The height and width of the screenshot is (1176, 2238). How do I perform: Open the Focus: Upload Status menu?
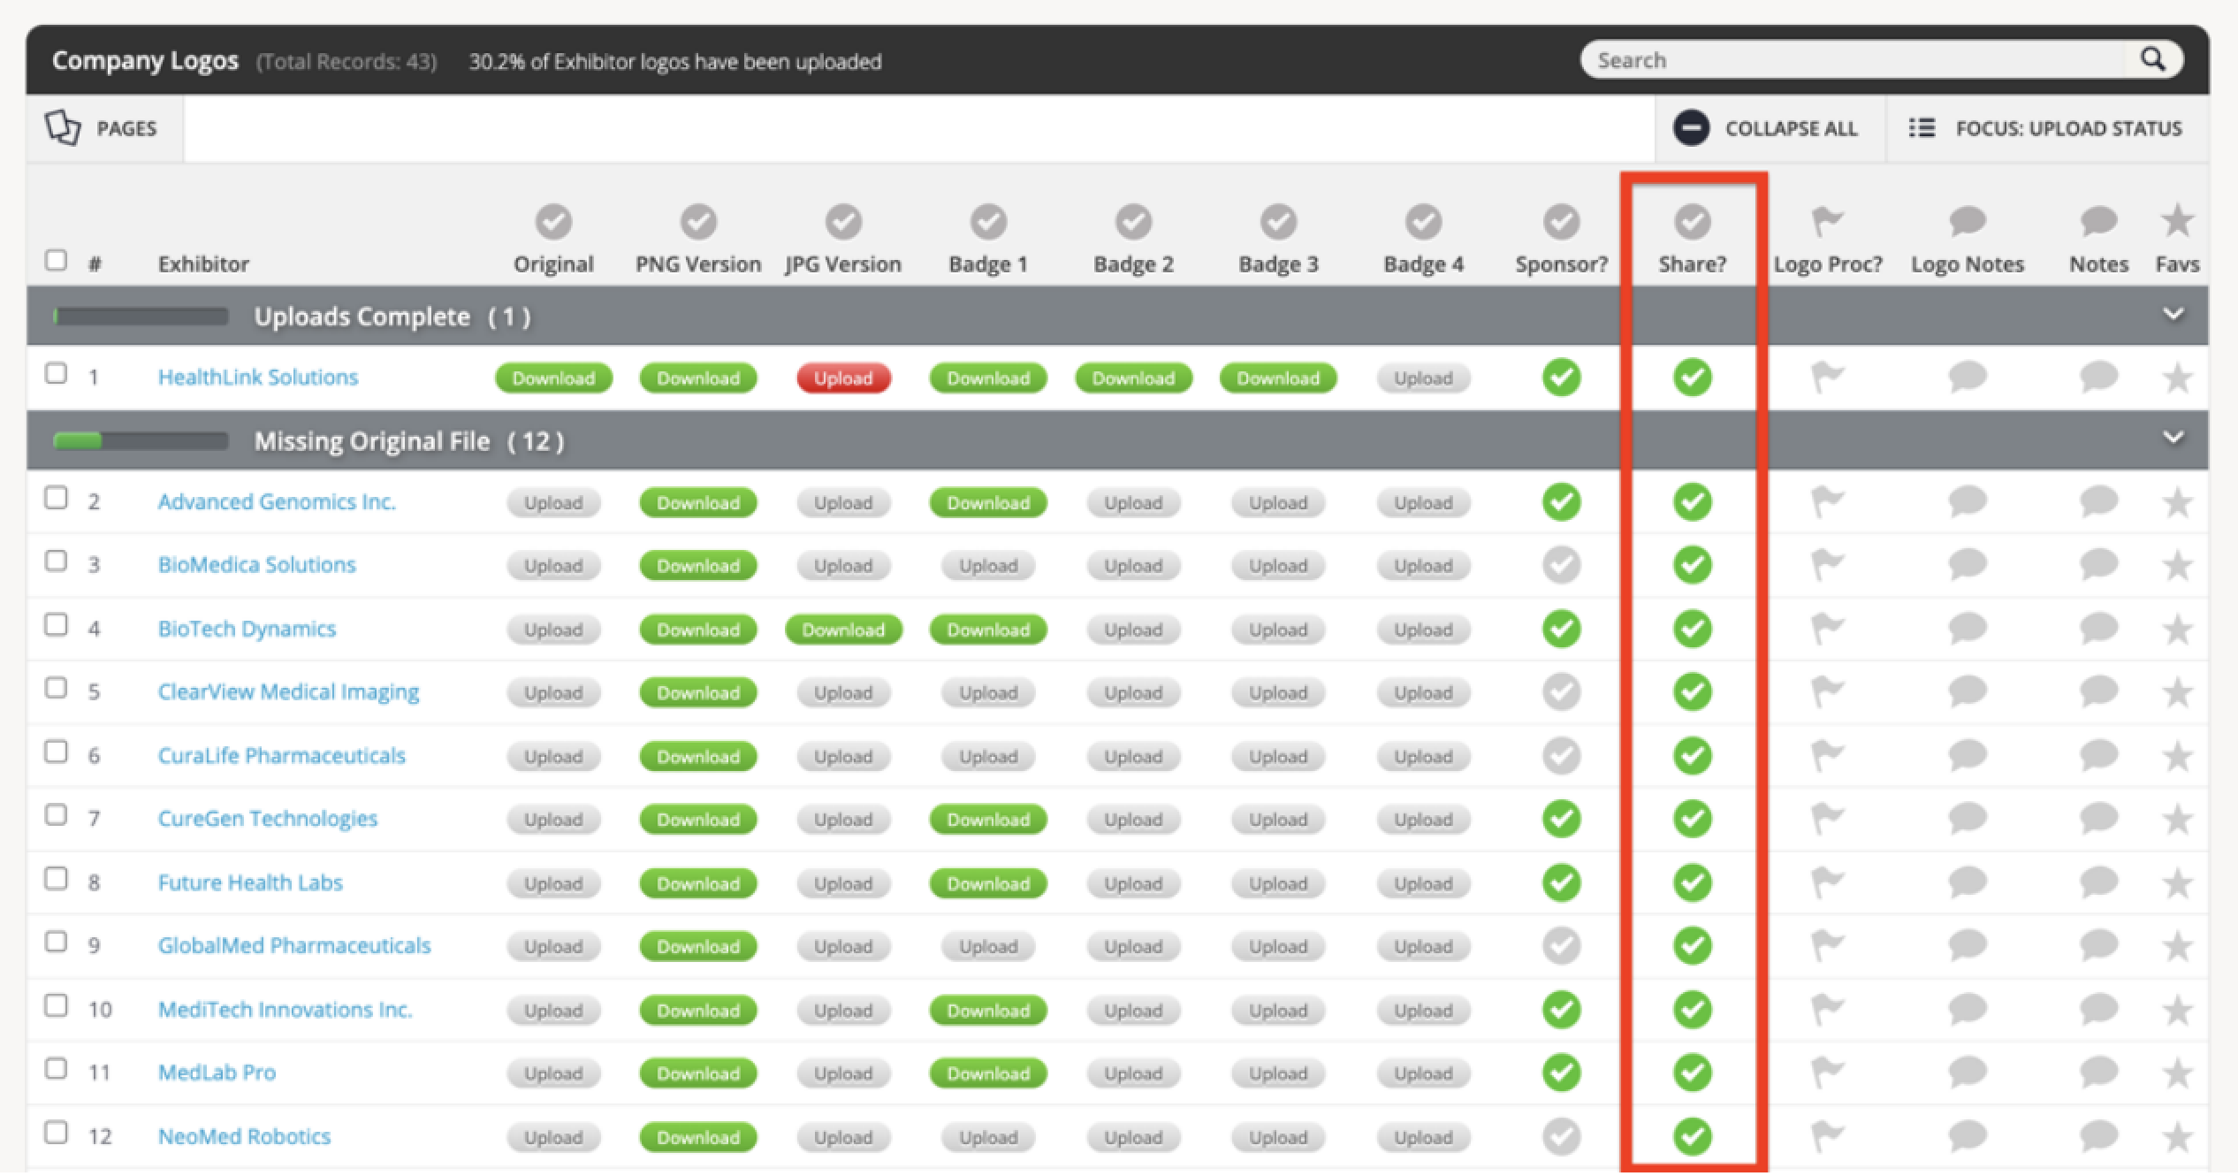pyautogui.click(x=2046, y=128)
